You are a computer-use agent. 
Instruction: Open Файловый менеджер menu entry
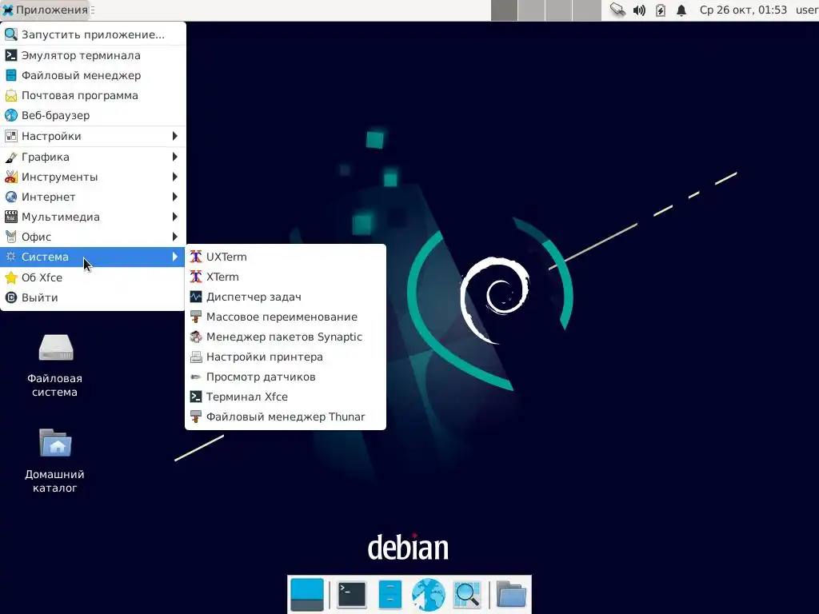[x=93, y=75]
